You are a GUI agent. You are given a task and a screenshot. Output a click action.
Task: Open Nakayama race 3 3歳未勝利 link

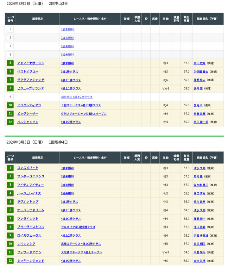67,46
